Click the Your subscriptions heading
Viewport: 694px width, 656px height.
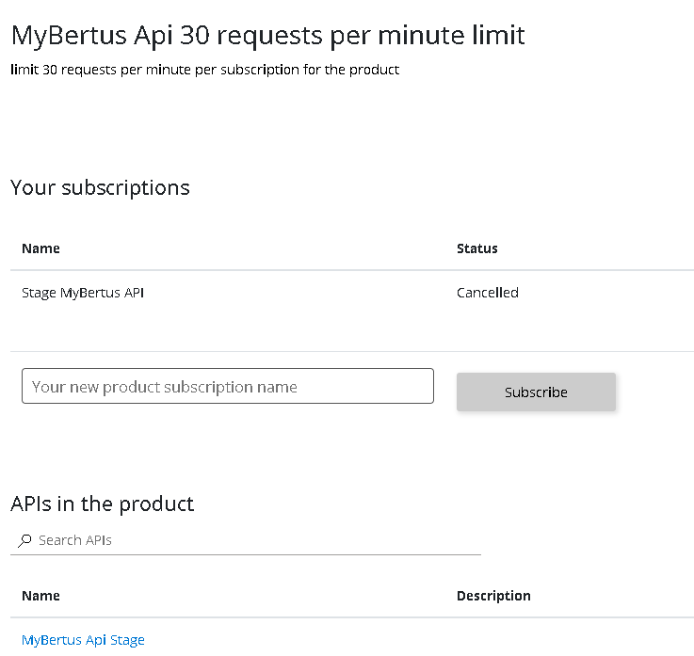point(100,187)
